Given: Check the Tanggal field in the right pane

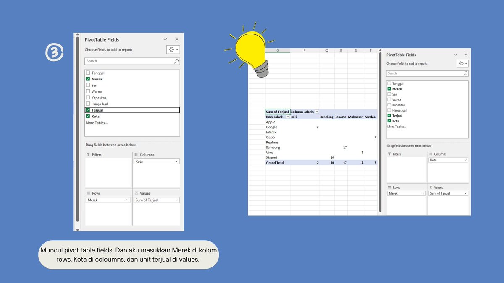Looking at the screenshot, I should 389,83.
